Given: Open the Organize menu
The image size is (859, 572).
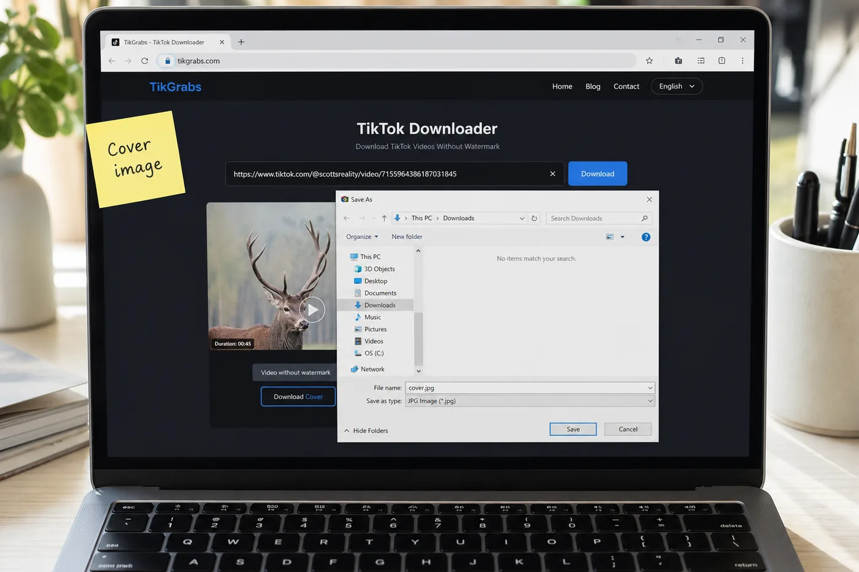Looking at the screenshot, I should pos(362,237).
